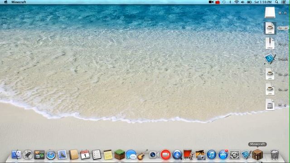Click the Snagit desktop label text
Screen dimensions: 290x163
click(283, 59)
